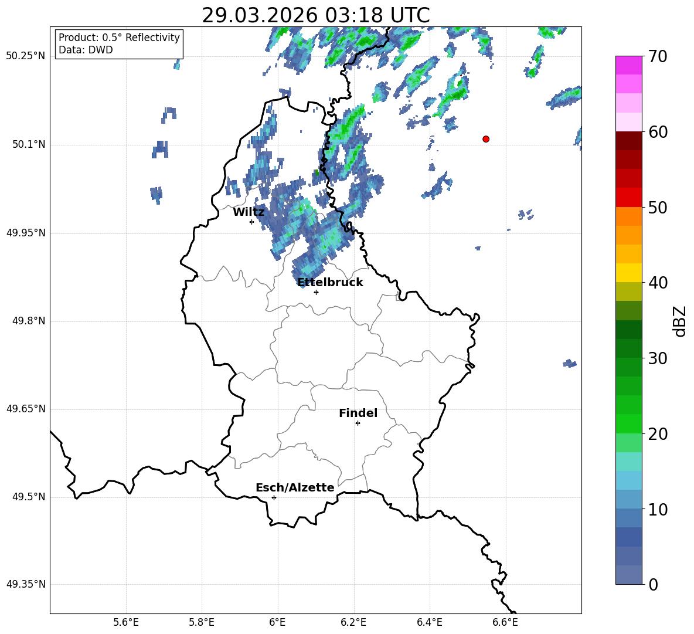Click the Esch/Alzette city label

(x=295, y=487)
